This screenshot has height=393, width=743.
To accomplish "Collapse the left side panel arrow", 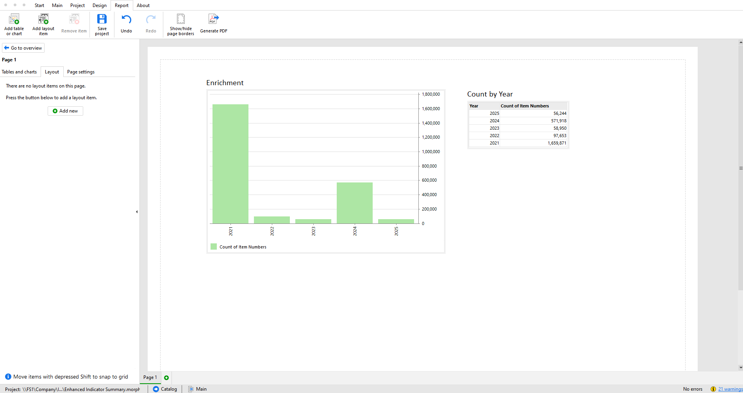I will pos(137,212).
